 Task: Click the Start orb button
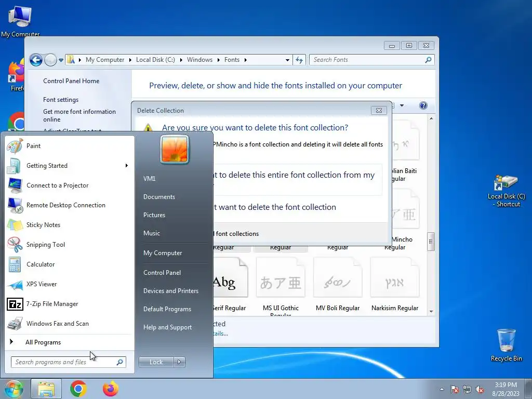coord(14,389)
